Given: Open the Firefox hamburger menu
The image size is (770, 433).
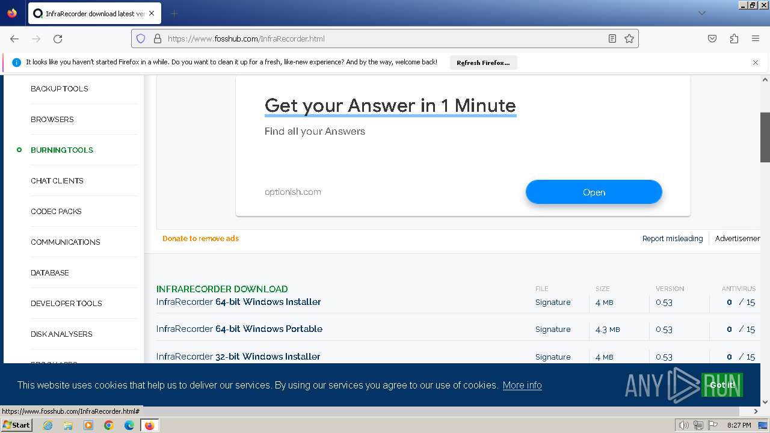Looking at the screenshot, I should pos(756,38).
